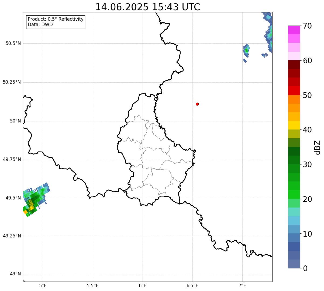The image size is (324, 291).
Task: Select the turquoise colorbar segment between 15 and 20
Action: tap(294, 212)
